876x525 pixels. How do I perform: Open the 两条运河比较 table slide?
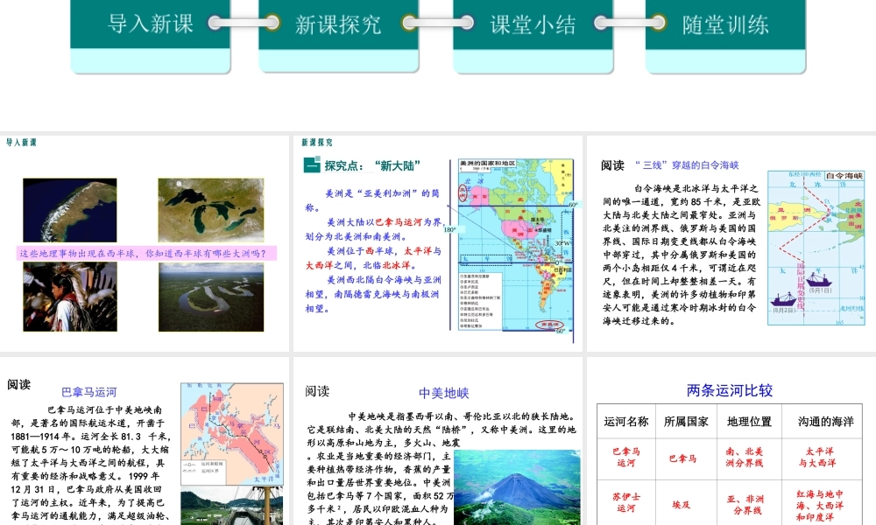click(731, 442)
